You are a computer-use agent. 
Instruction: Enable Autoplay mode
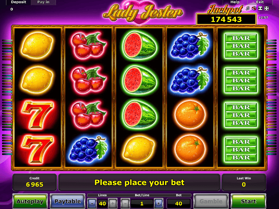point(30,201)
